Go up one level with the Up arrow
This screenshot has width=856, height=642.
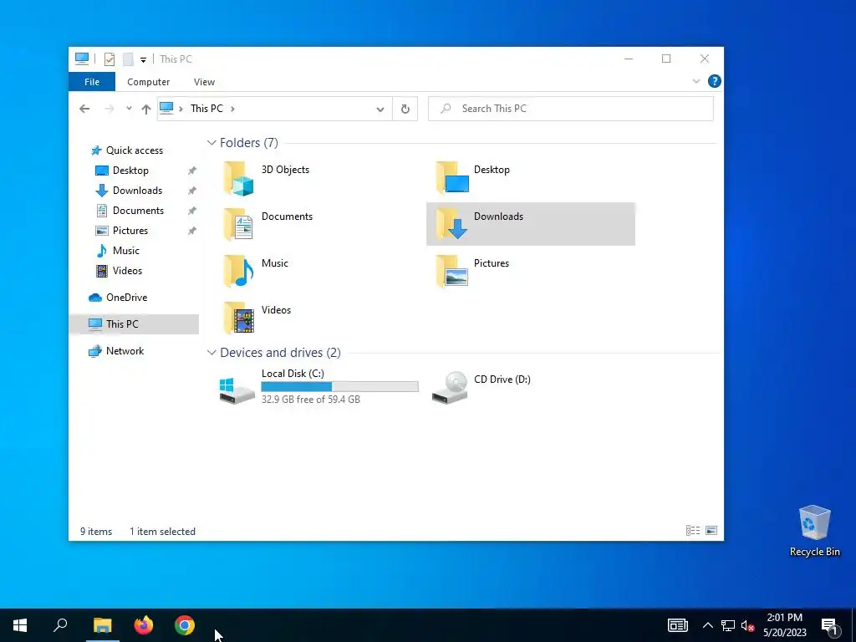(145, 109)
